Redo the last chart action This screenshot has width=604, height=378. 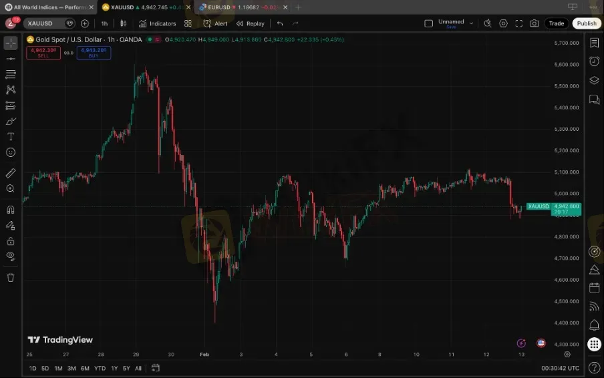295,23
